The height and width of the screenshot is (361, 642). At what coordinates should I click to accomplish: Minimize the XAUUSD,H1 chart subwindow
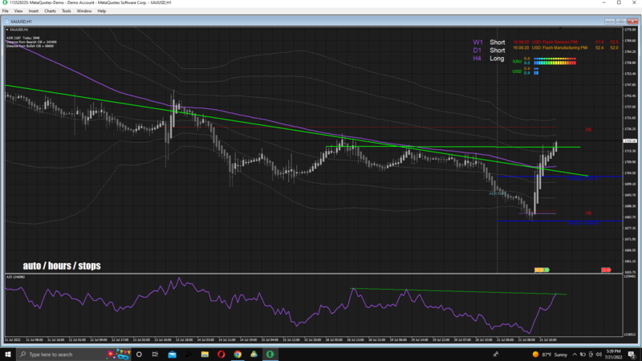[x=610, y=22]
